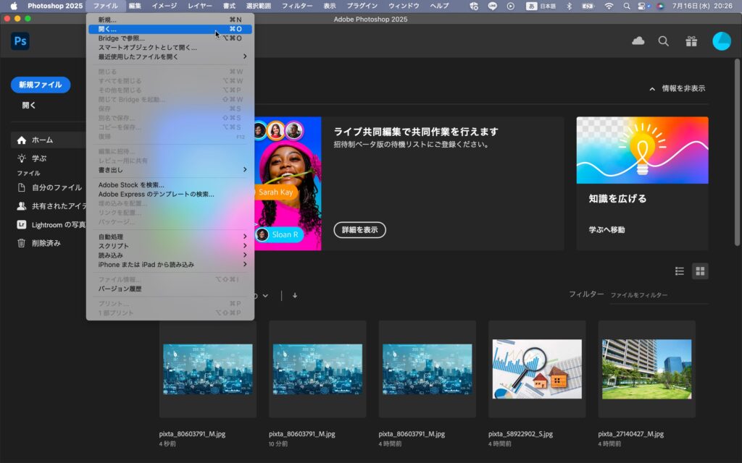
Task: Open the ウィンドウ menu in menu bar
Action: [x=404, y=6]
